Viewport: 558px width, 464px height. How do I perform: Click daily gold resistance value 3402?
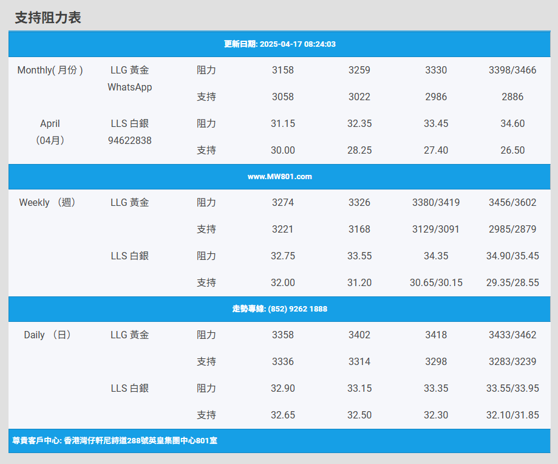(x=359, y=335)
